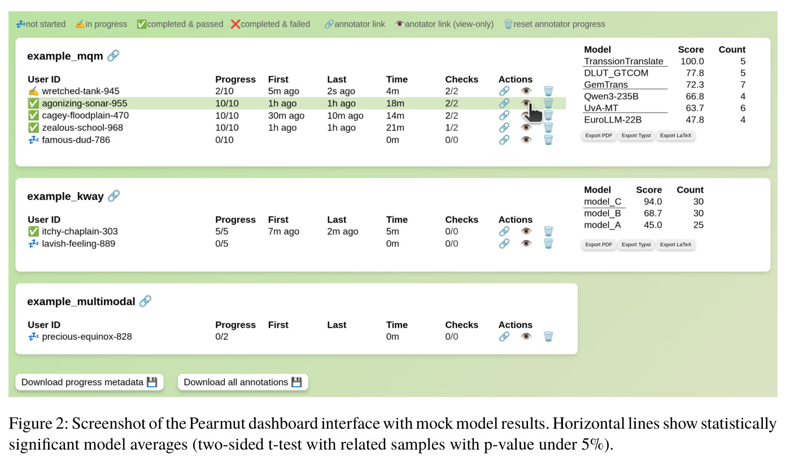Reset progress trash icon for zealous-school-968
This screenshot has height=462, width=790.
click(x=548, y=128)
